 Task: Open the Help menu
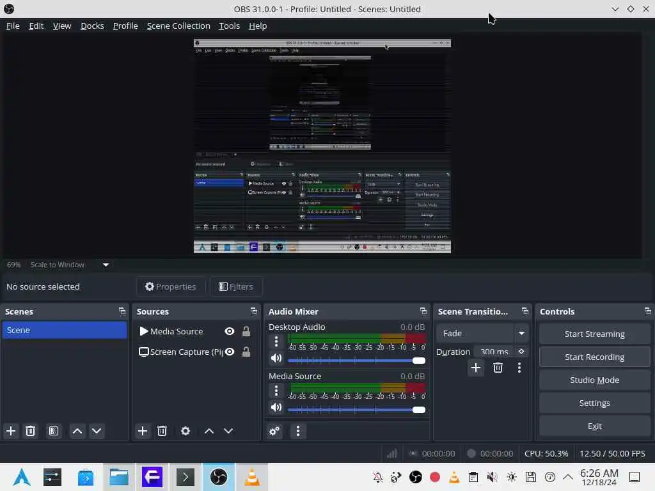pos(258,26)
